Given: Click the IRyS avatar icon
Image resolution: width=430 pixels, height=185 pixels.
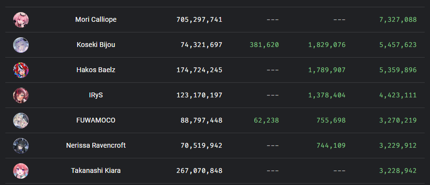Looking at the screenshot, I should (21, 95).
